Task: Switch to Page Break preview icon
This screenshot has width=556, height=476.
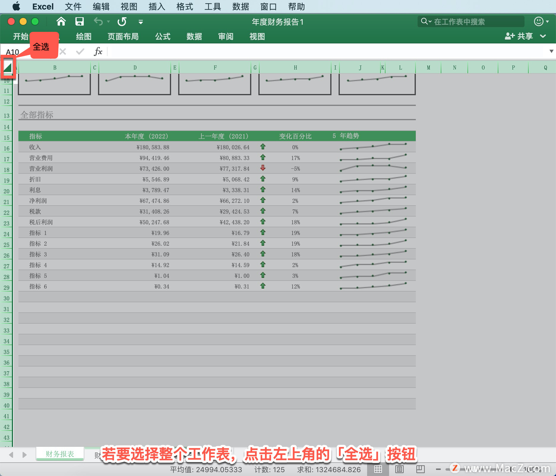Action: point(421,469)
